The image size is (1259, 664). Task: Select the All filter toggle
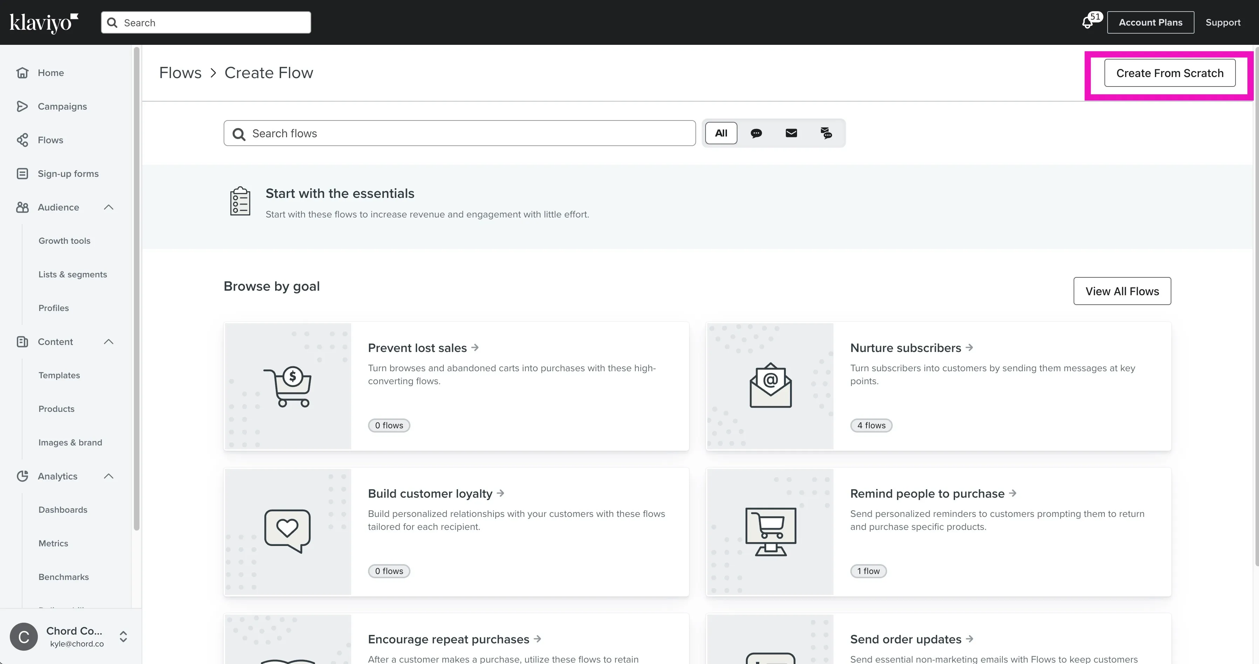[721, 133]
